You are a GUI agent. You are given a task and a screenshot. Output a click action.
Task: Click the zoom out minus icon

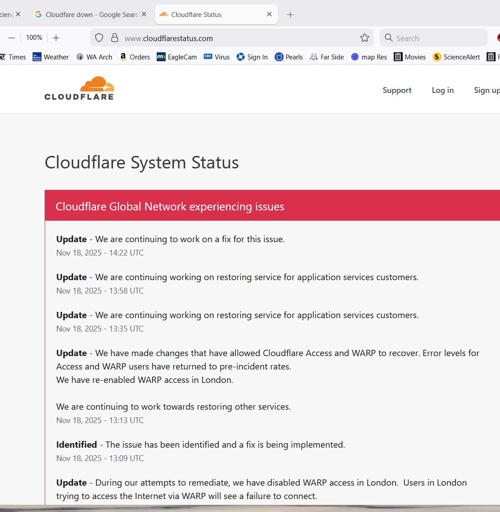(x=12, y=38)
